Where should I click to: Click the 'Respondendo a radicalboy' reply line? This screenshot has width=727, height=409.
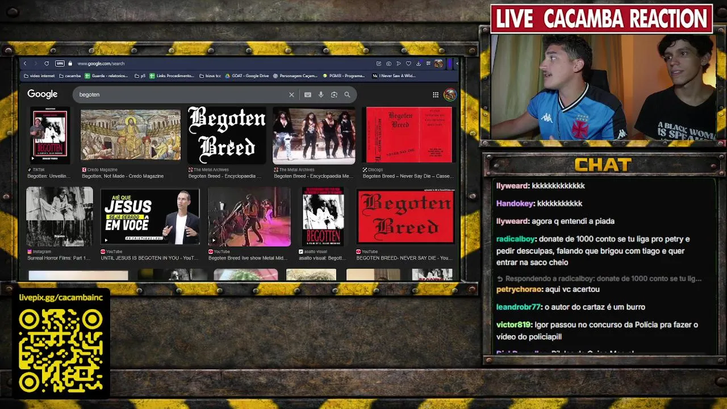point(599,278)
